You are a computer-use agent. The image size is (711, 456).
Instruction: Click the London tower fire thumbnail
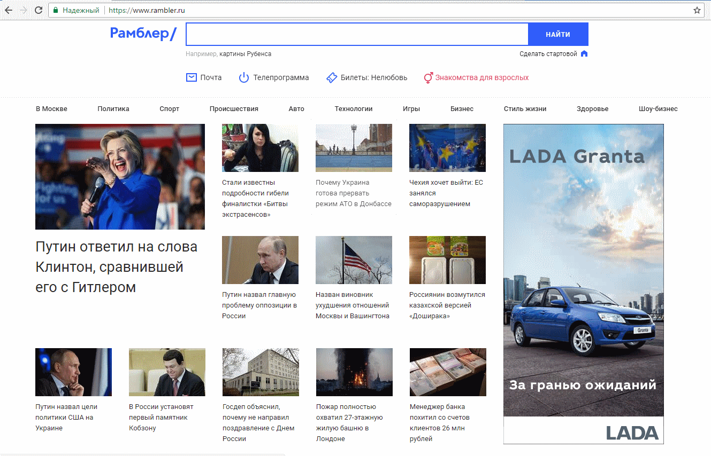coord(354,372)
